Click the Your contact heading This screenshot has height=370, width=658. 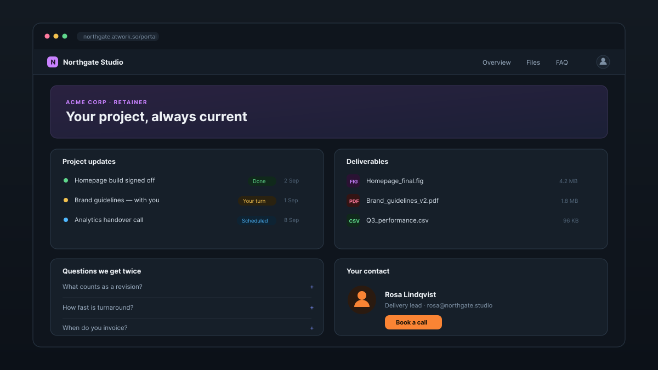pos(368,271)
